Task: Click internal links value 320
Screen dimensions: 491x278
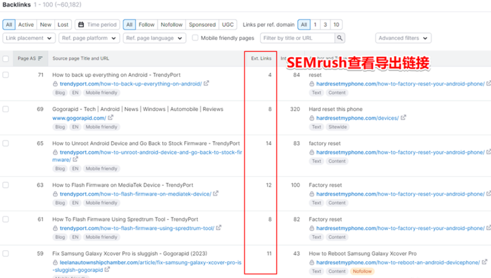Action: [295, 109]
